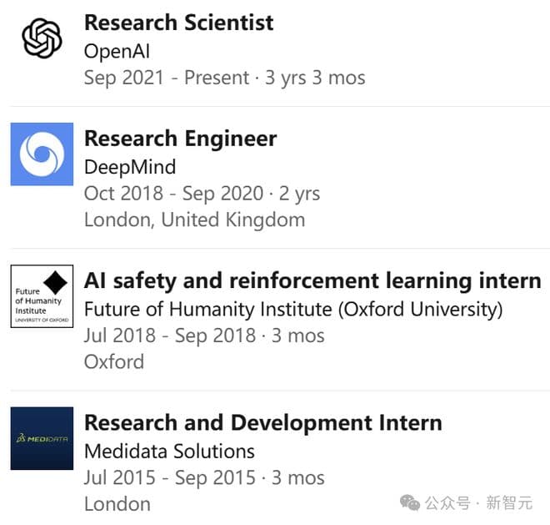Click the Oxford location text

(114, 362)
